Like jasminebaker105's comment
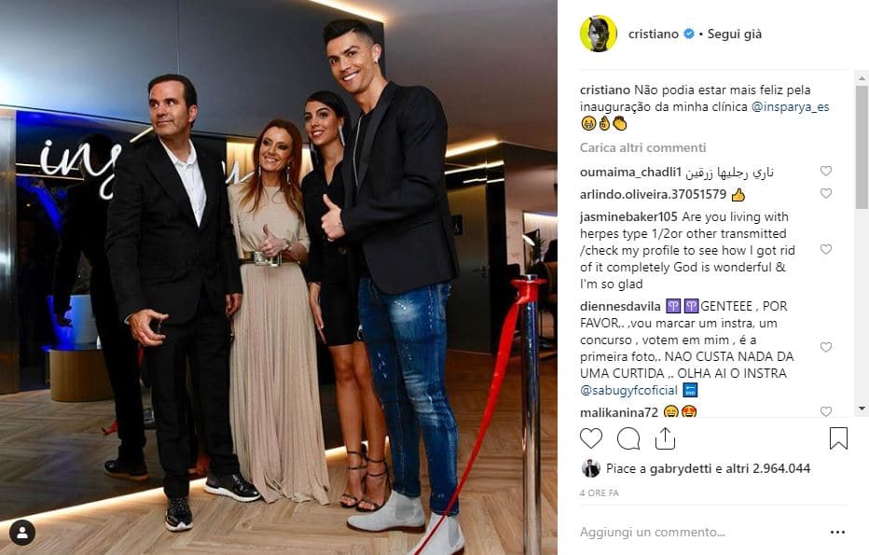The height and width of the screenshot is (555, 869). pyautogui.click(x=826, y=249)
